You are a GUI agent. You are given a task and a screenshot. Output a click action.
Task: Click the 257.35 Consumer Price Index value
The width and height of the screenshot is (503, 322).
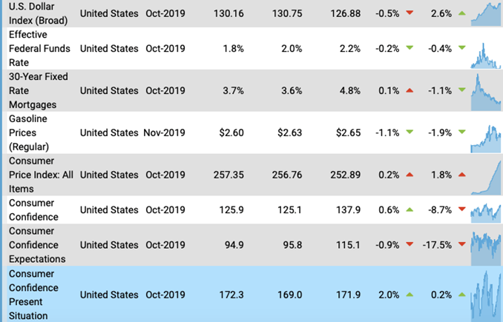(229, 175)
